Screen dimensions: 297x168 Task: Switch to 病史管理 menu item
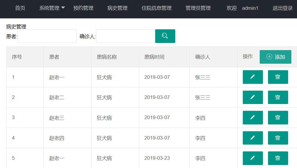[117, 8]
